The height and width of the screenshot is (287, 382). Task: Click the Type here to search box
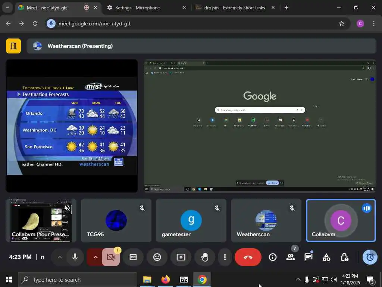(78, 280)
